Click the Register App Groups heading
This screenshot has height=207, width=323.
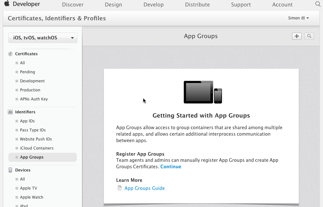[x=140, y=154]
